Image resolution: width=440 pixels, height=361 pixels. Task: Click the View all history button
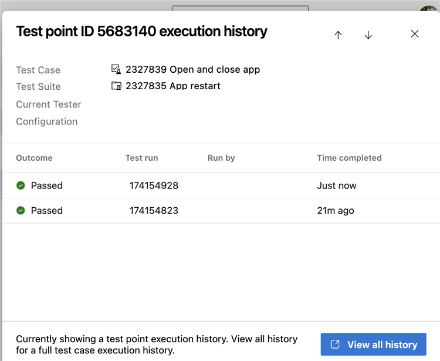click(374, 345)
